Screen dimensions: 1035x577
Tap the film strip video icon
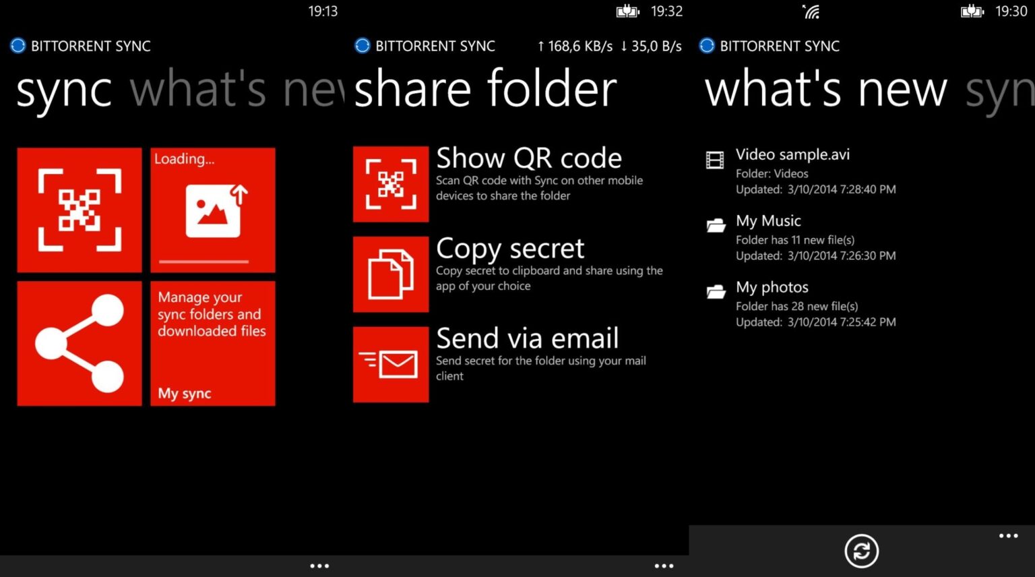tap(715, 160)
